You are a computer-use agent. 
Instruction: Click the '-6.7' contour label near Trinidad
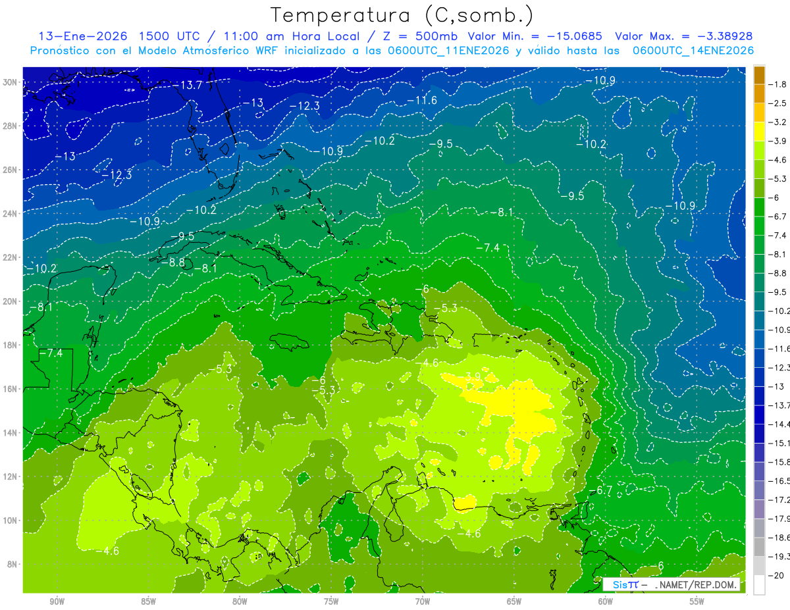coord(600,491)
